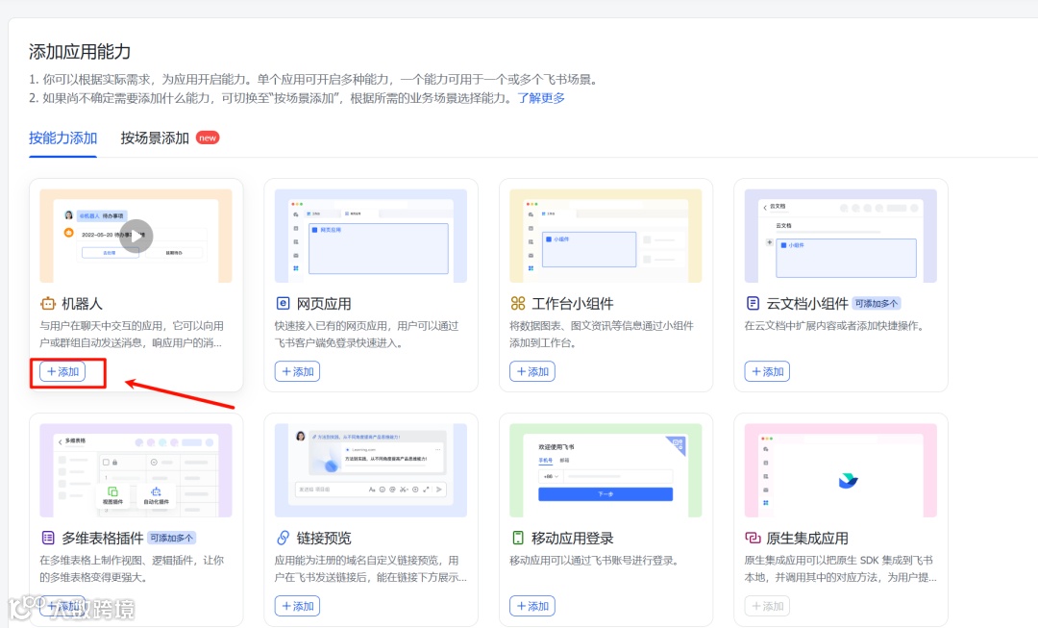Open the 链接预览 preview thumbnail
This screenshot has width=1038, height=628.
point(371,470)
